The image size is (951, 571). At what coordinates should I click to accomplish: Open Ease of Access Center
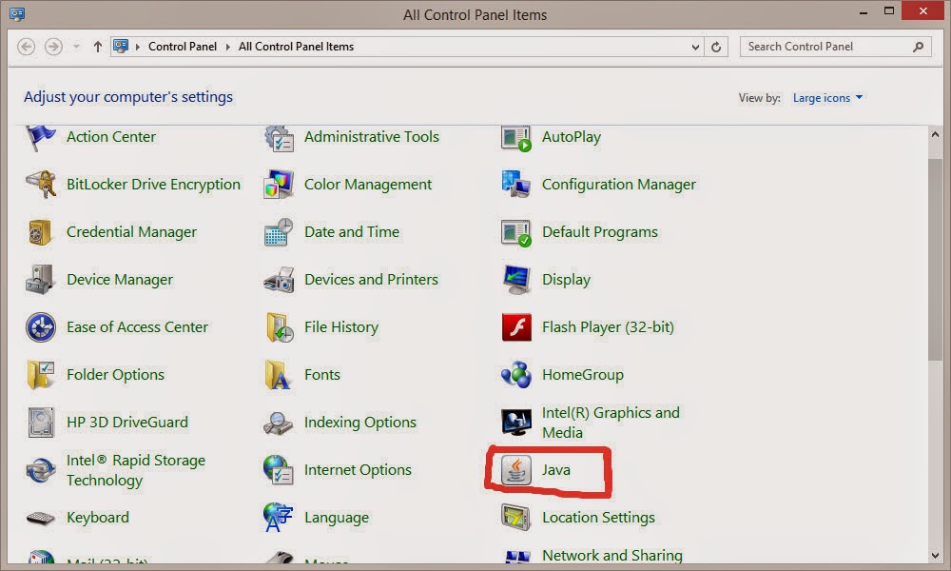point(137,326)
